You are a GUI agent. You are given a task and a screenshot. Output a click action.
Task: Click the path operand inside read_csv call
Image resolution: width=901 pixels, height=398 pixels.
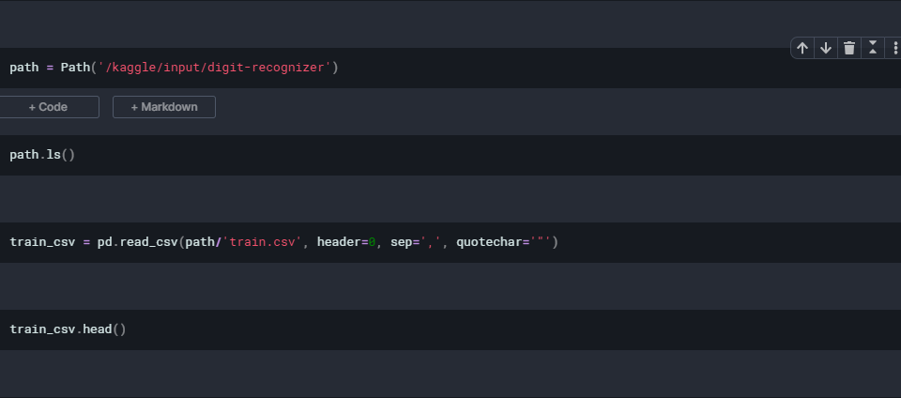pyautogui.click(x=200, y=242)
